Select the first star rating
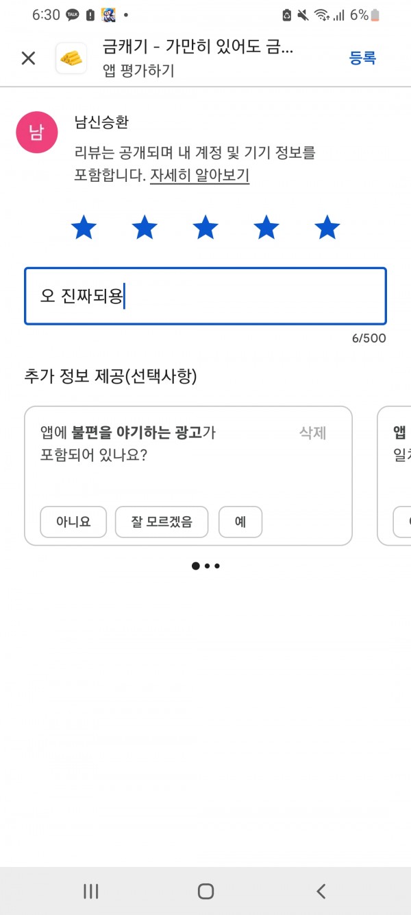Image resolution: width=411 pixels, height=915 pixels. click(x=84, y=227)
